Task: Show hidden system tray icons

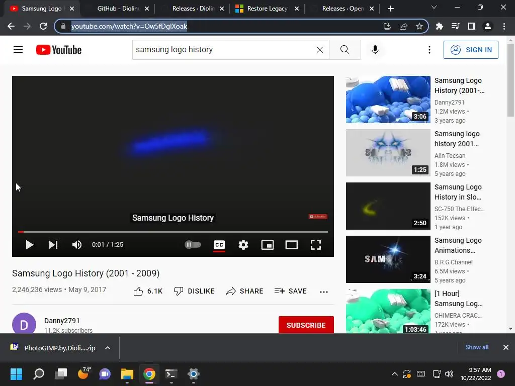Action: click(395, 373)
